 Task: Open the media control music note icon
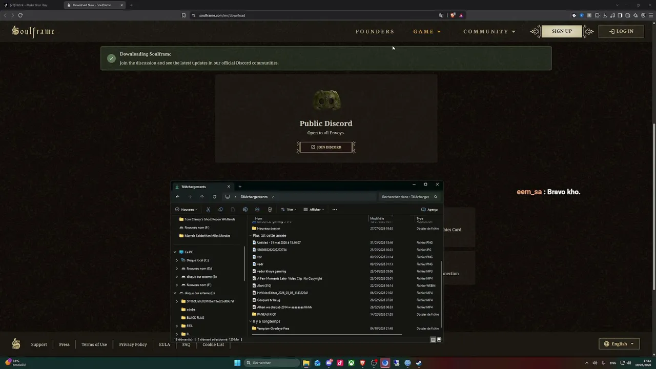click(x=612, y=15)
